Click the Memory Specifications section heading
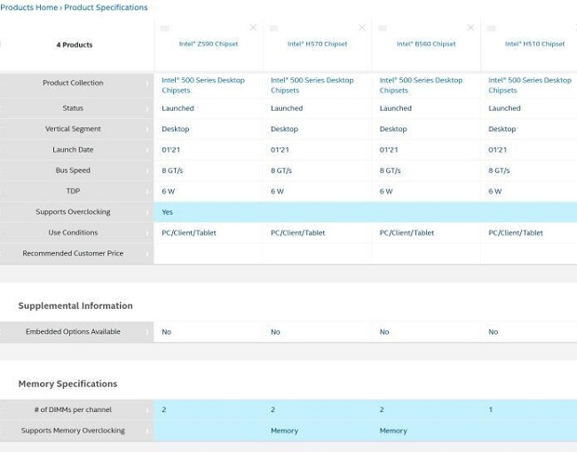 [x=67, y=384]
